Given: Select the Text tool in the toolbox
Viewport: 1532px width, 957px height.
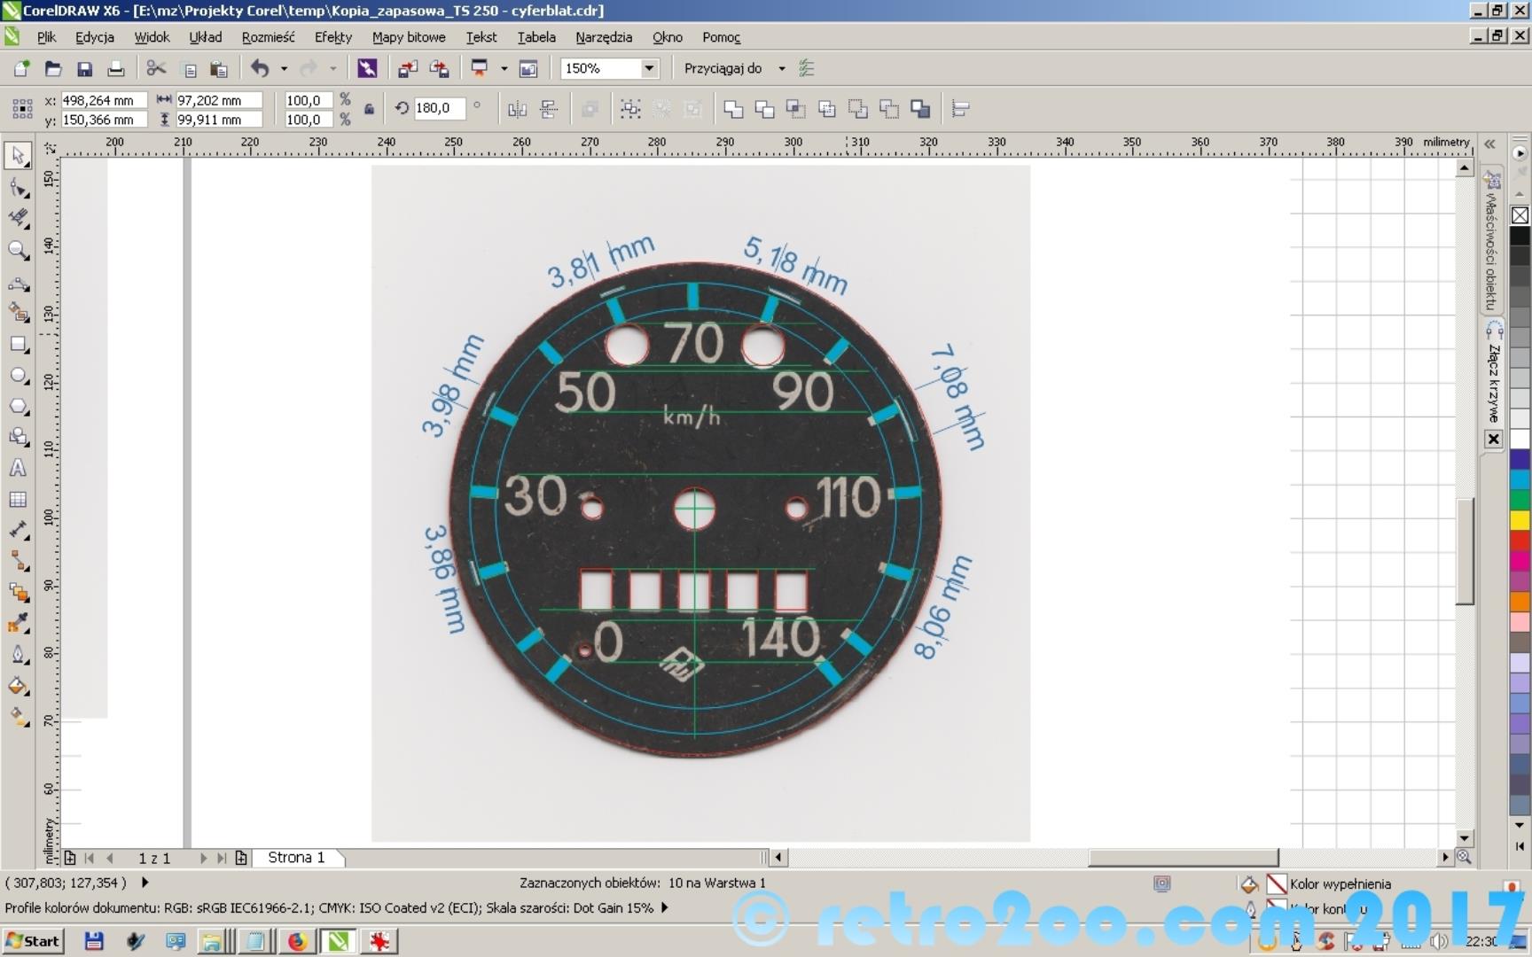Looking at the screenshot, I should click(x=18, y=469).
